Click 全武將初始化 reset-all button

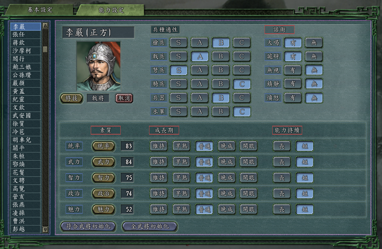pos(150,226)
